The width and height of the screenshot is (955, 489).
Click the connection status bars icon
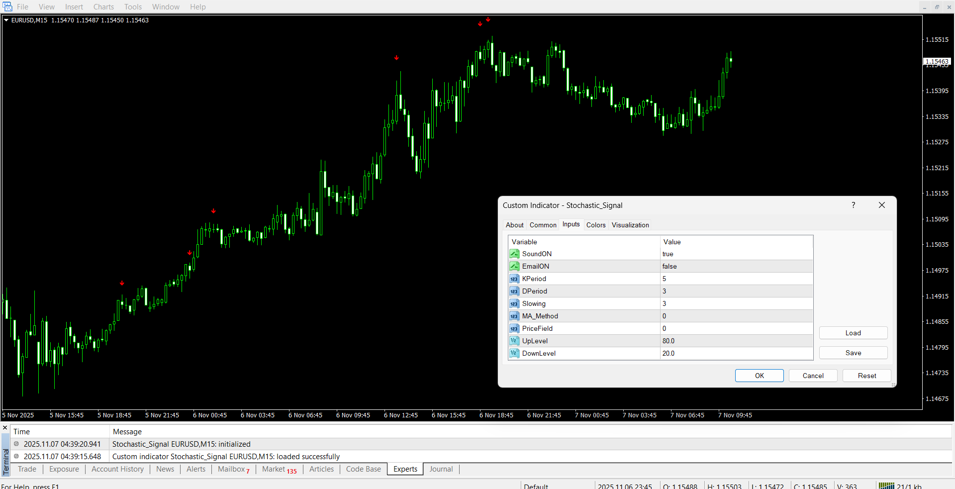coord(886,486)
